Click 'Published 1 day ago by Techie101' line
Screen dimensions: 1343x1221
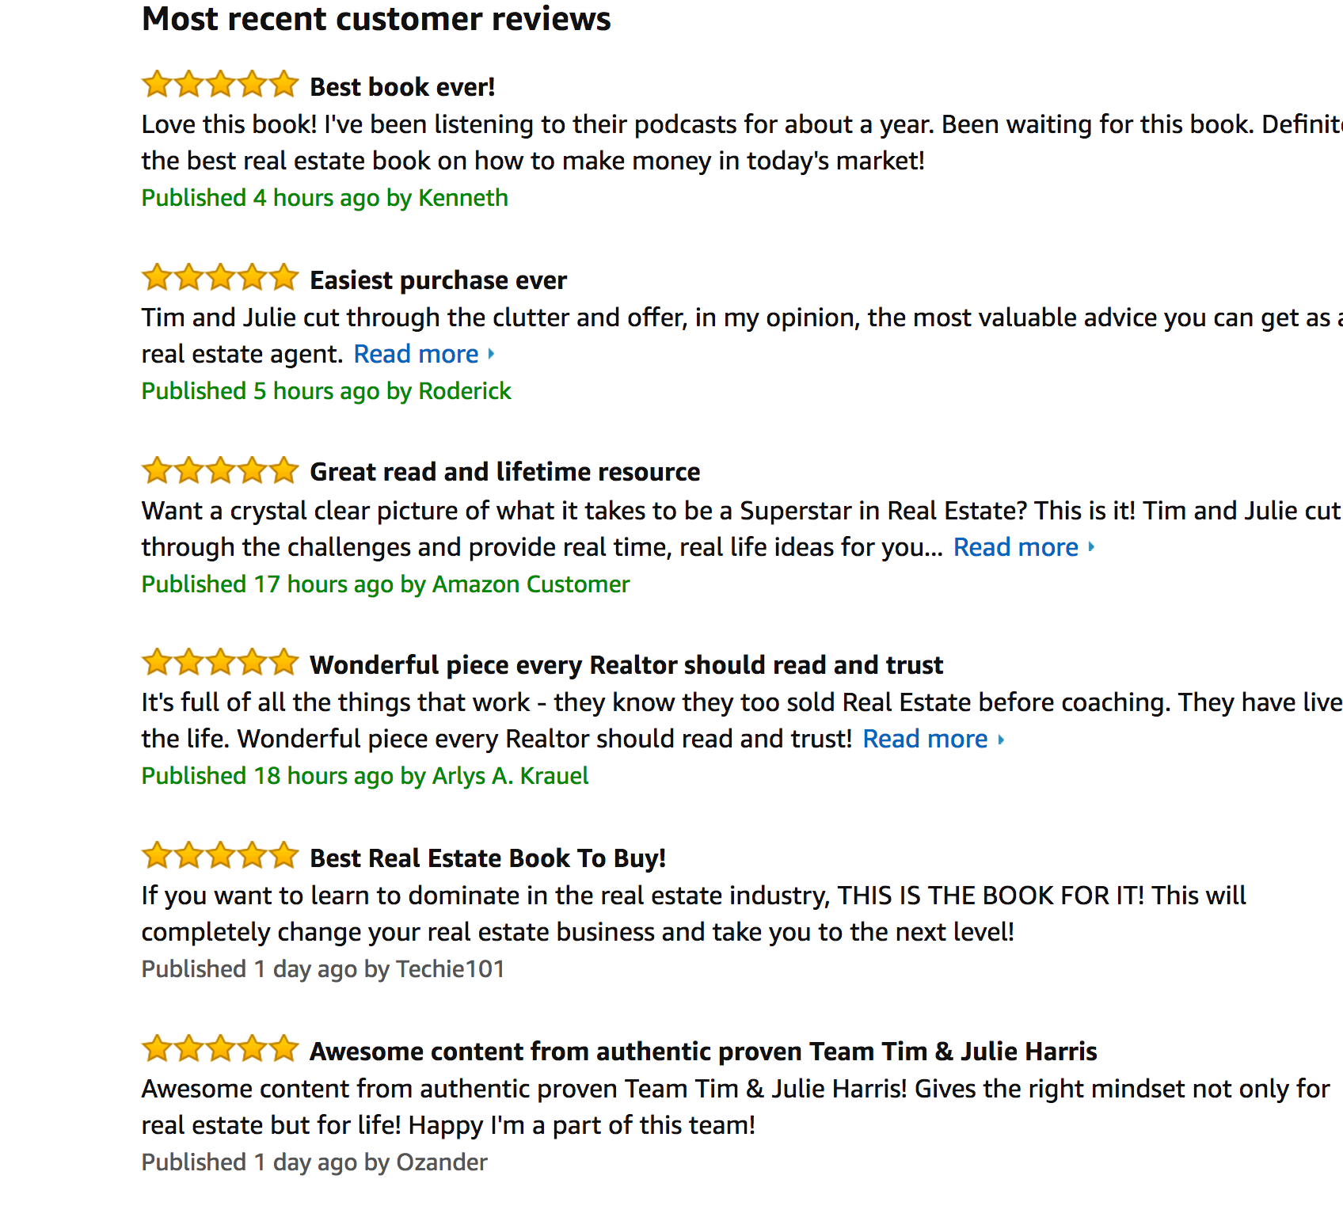[x=322, y=969]
